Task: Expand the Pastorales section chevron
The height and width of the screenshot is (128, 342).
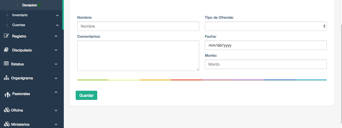Action: point(56,92)
